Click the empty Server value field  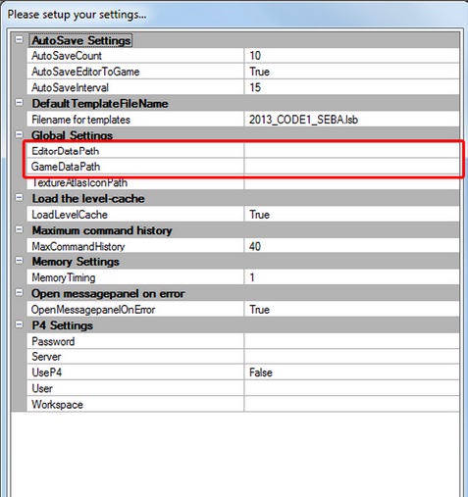point(352,357)
